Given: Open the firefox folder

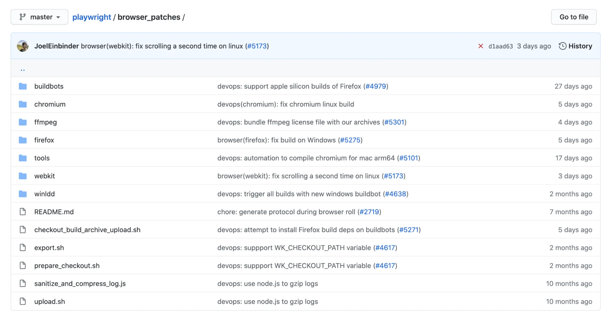Looking at the screenshot, I should click(44, 140).
